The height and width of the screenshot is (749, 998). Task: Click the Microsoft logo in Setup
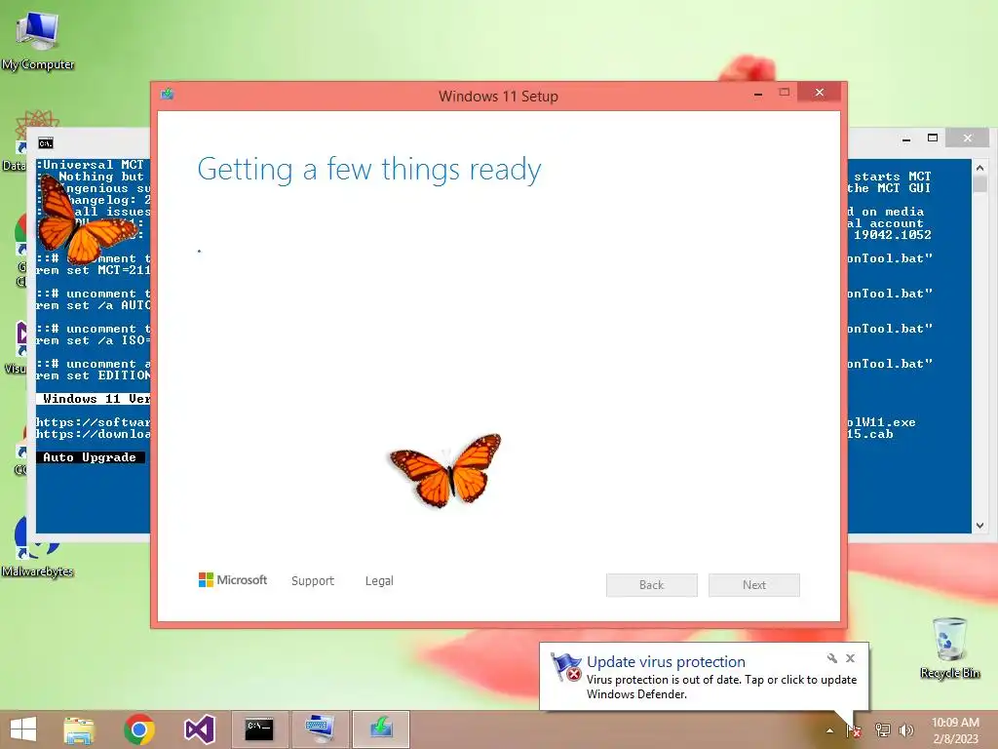point(233,579)
